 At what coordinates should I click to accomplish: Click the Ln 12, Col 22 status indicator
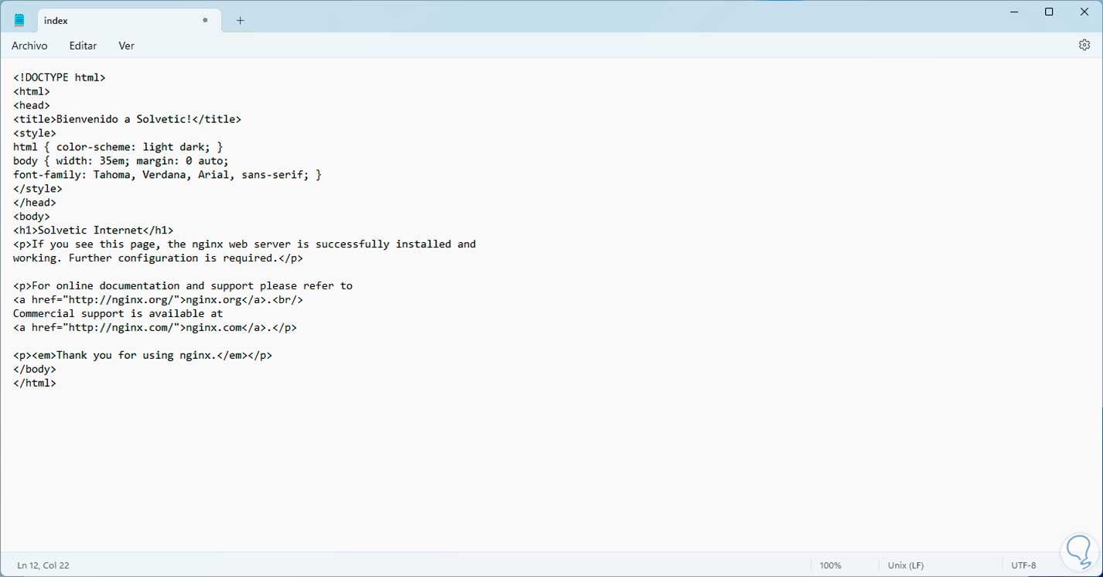[x=43, y=565]
